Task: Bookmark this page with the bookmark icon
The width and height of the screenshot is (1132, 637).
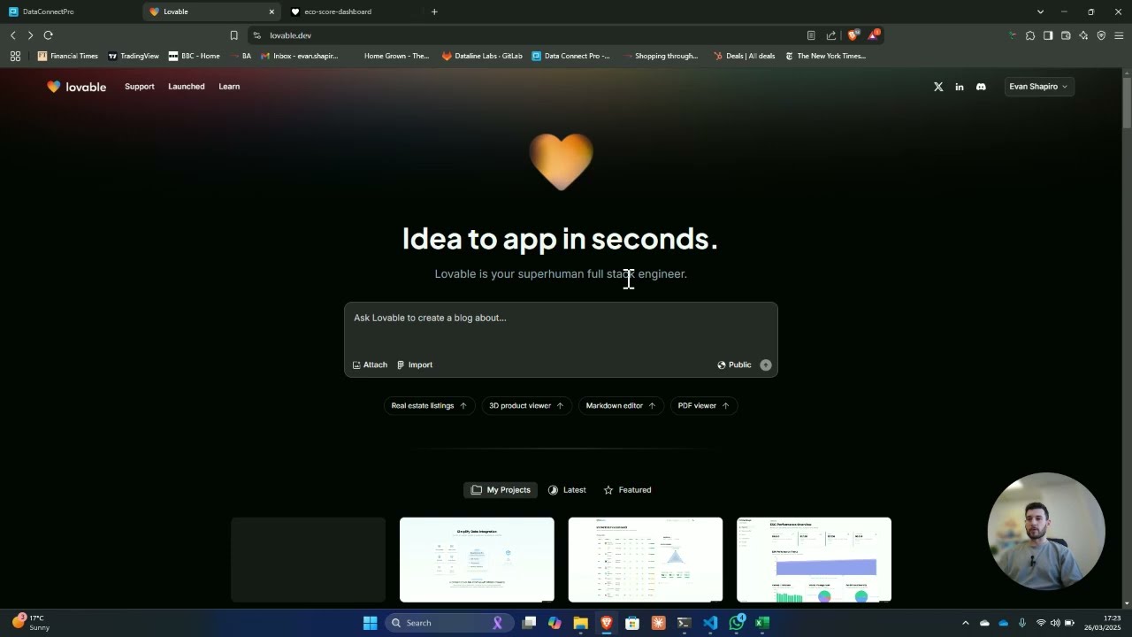Action: pyautogui.click(x=233, y=35)
